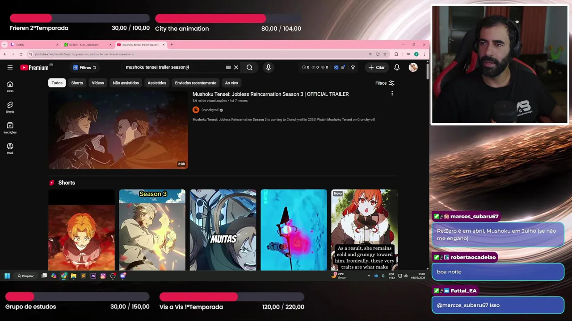Click the Windows taskbar Pesquisar search box
Screen dimensions: 572x321
25,276
